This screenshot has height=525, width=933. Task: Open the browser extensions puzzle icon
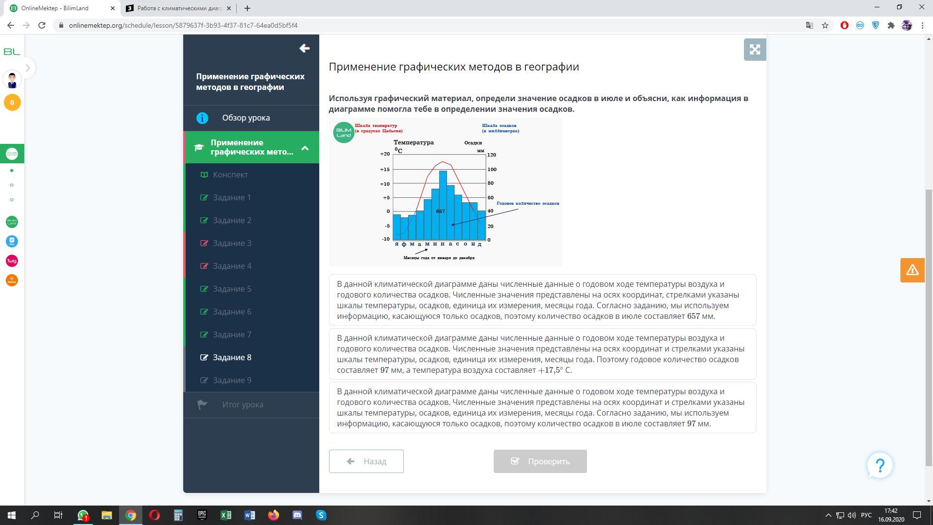[x=891, y=25]
